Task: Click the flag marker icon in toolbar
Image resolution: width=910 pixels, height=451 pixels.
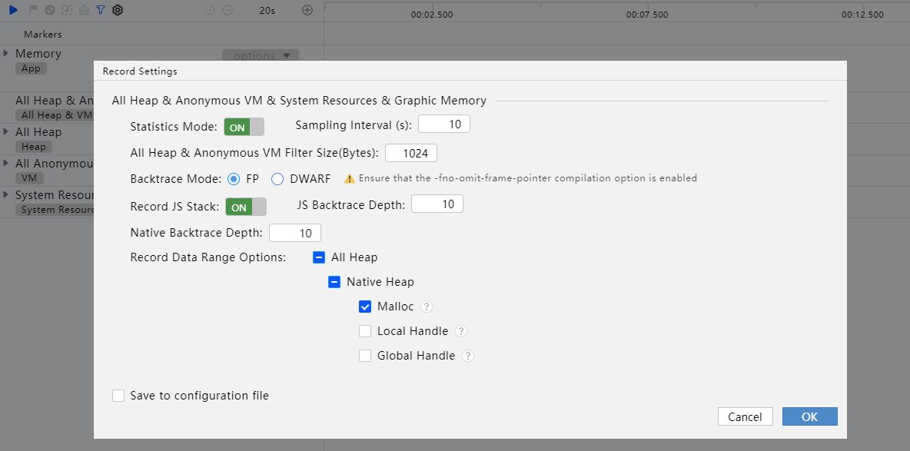Action: click(33, 10)
